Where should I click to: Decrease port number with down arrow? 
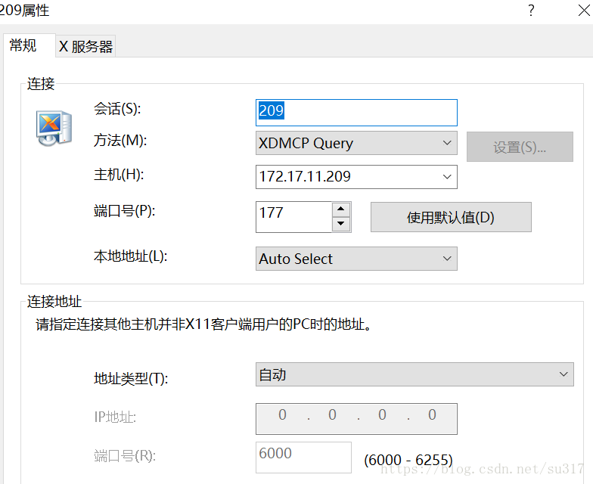[340, 224]
